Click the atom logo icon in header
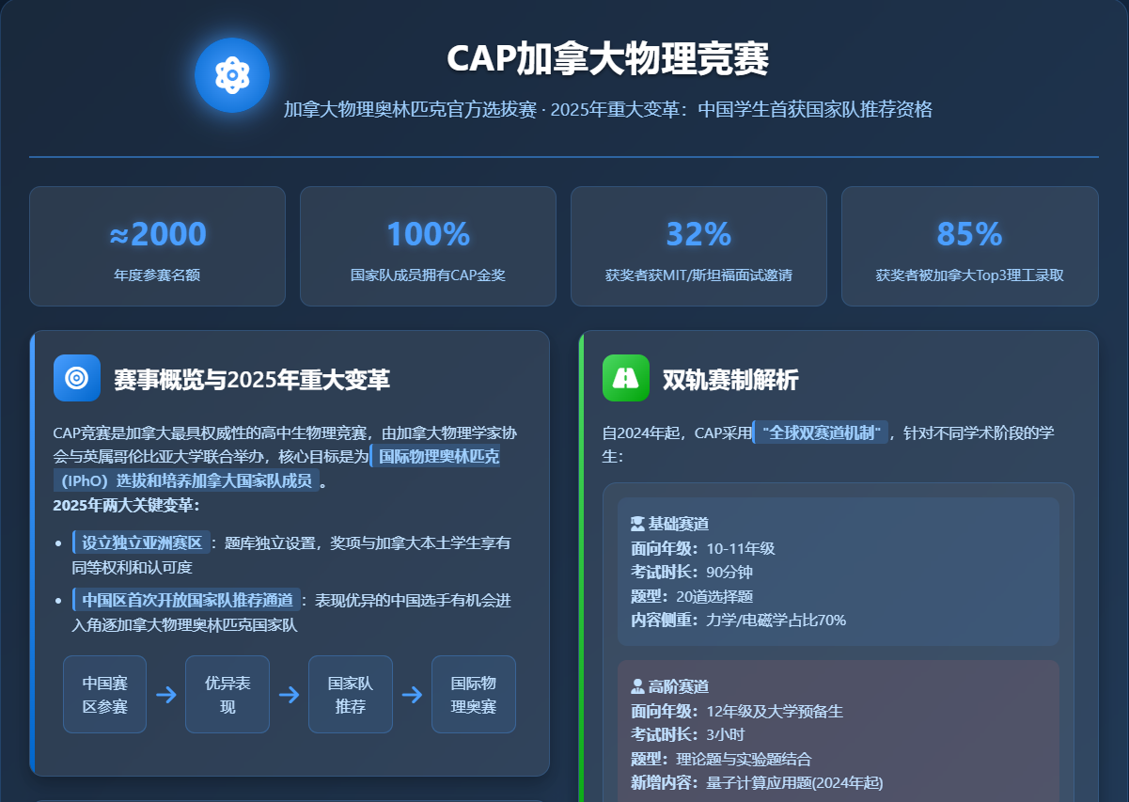Viewport: 1129px width, 802px height. pyautogui.click(x=231, y=75)
